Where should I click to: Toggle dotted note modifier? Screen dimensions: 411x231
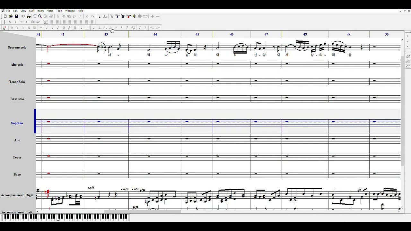pyautogui.click(x=94, y=28)
